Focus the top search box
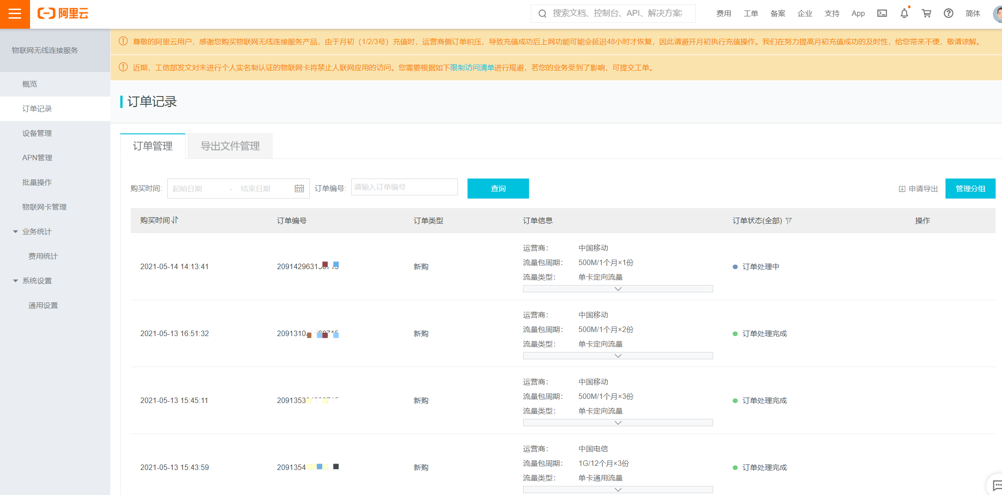 (x=613, y=14)
